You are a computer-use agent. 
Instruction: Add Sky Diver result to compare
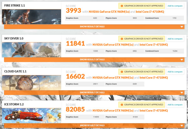pos(175,39)
